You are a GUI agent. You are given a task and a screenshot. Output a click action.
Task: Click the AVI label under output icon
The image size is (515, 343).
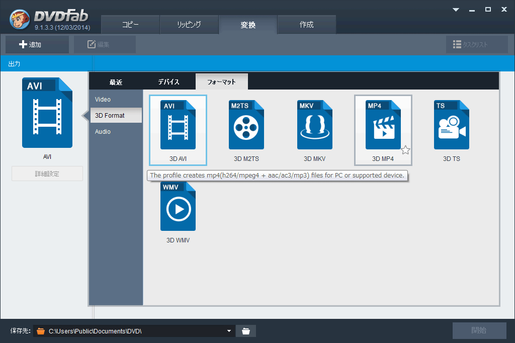pos(47,157)
